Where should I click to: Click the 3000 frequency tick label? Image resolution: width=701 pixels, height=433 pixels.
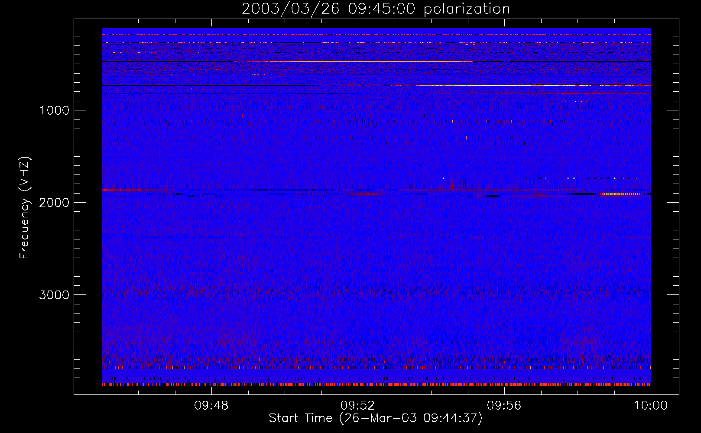coord(54,295)
